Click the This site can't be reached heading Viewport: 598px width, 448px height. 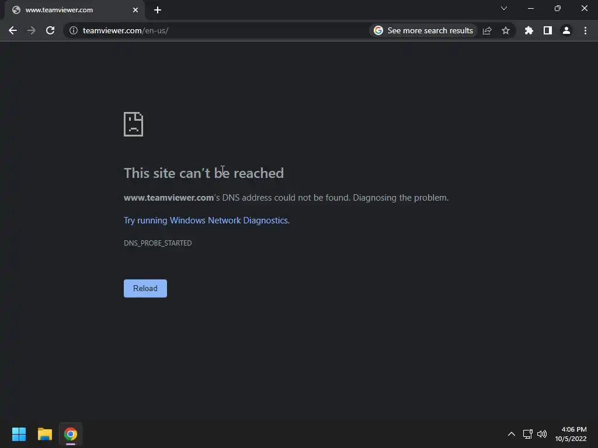pos(204,173)
